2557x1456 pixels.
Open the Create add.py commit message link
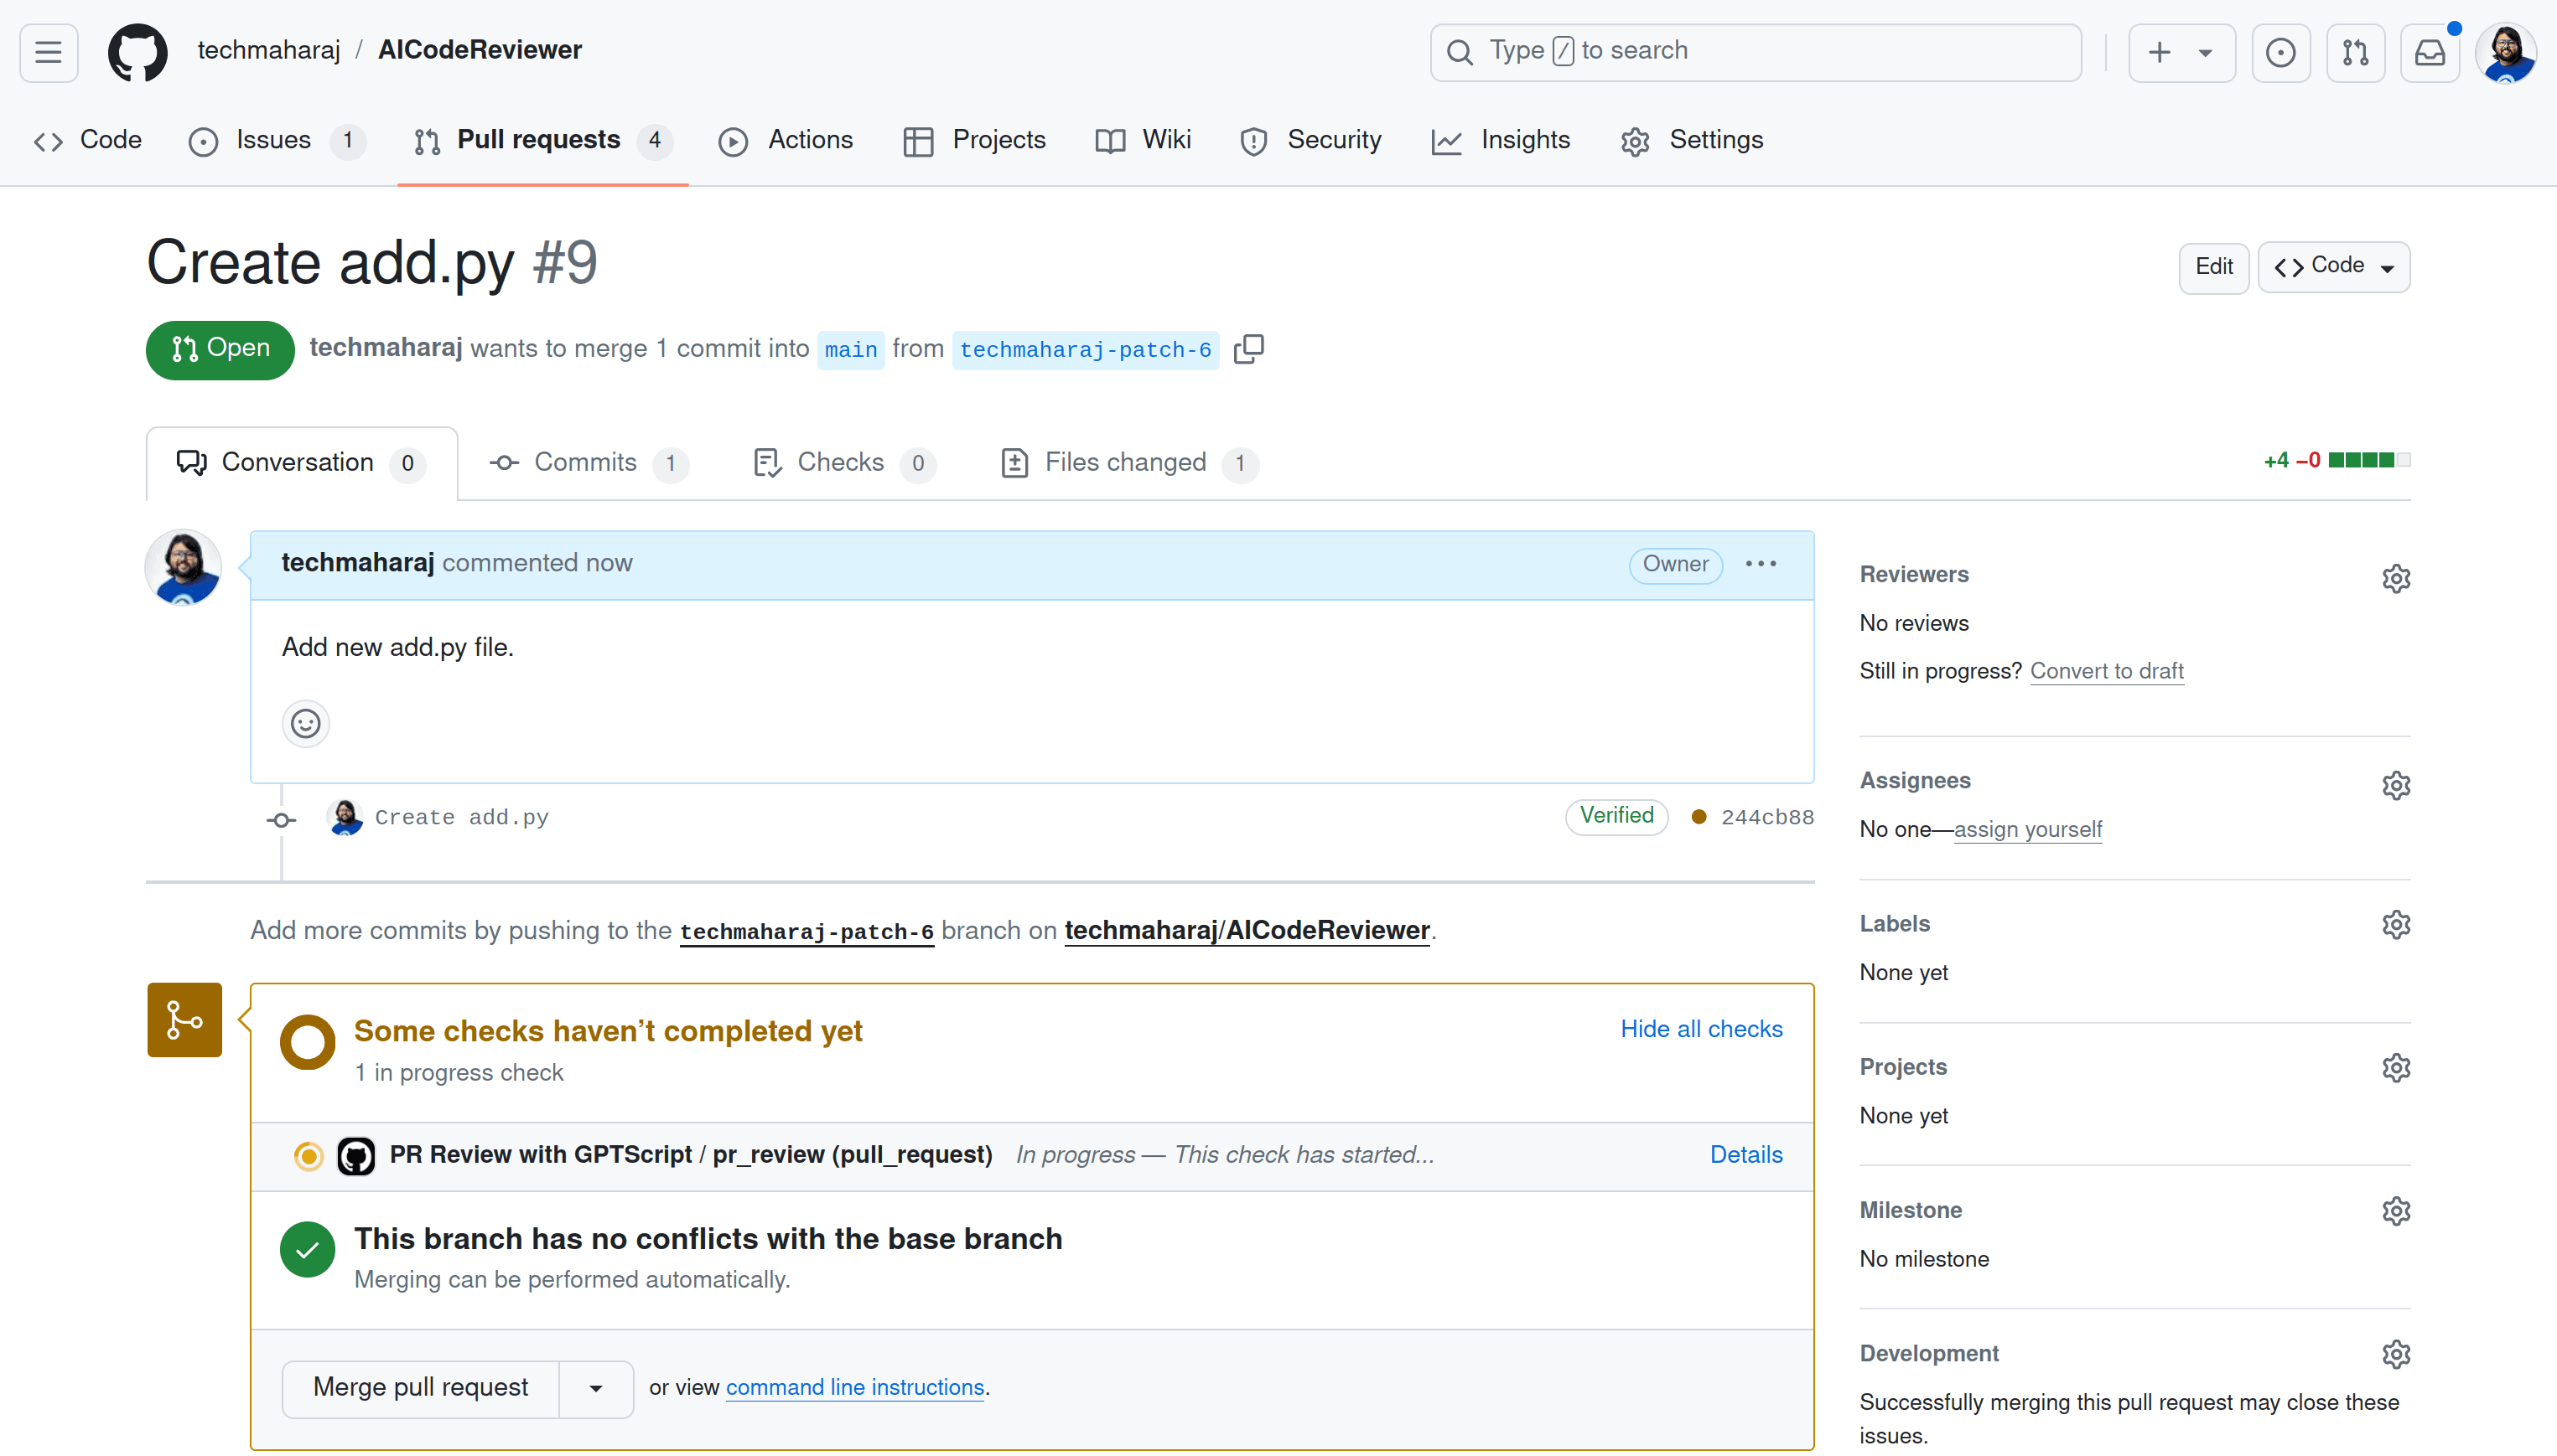(461, 818)
